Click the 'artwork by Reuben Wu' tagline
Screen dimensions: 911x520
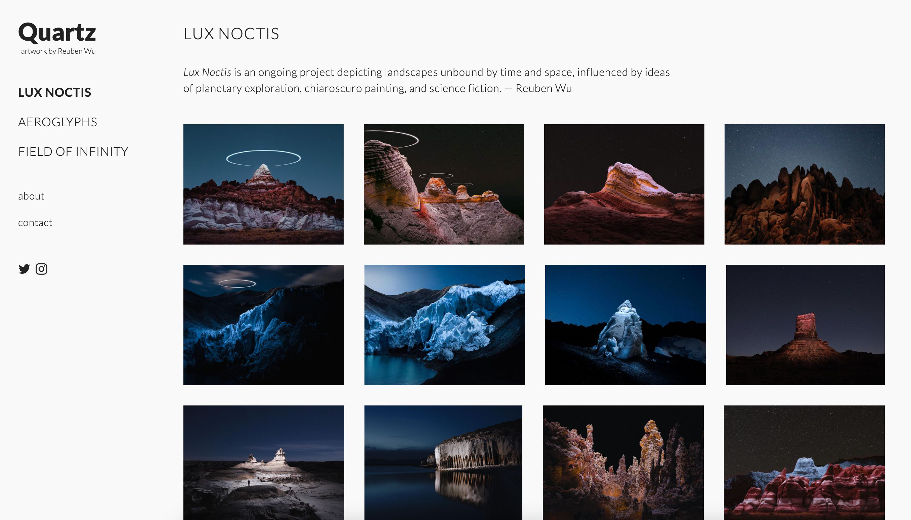pyautogui.click(x=58, y=51)
